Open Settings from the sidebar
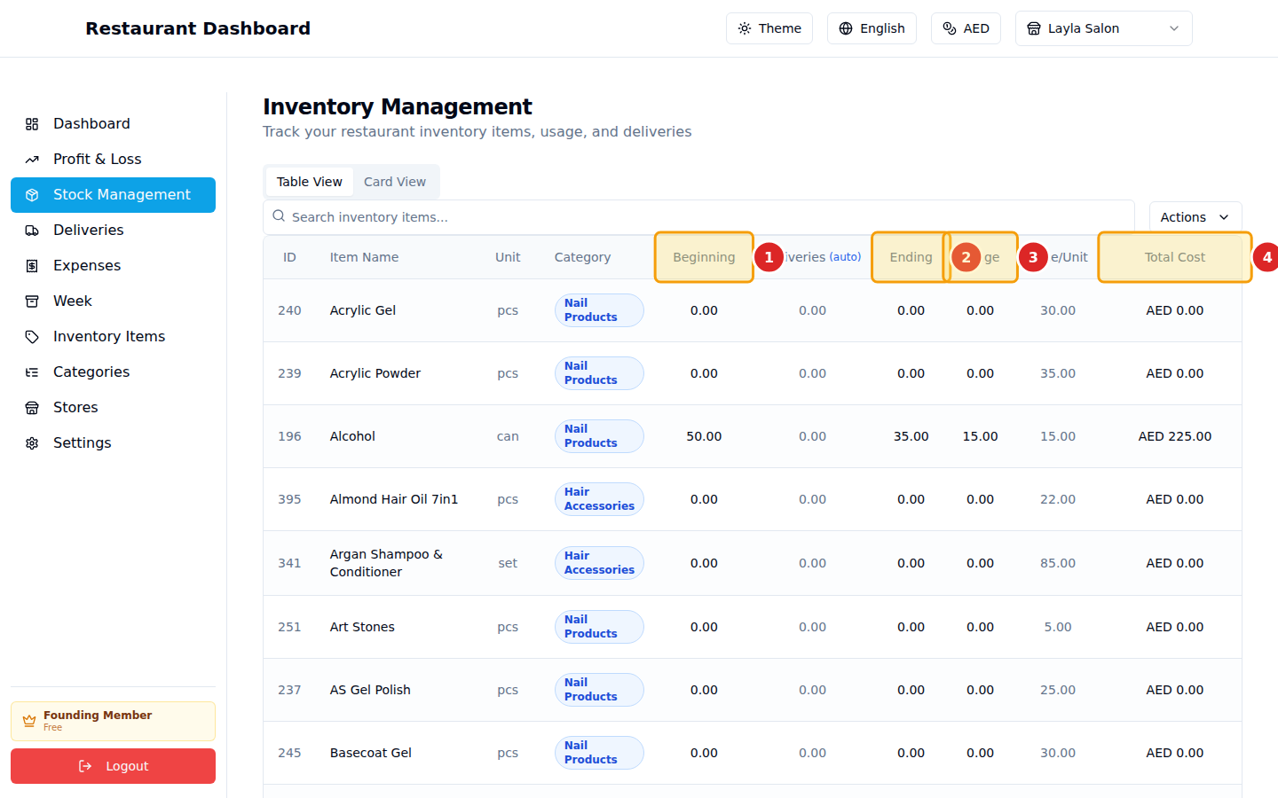The image size is (1278, 798). click(82, 442)
